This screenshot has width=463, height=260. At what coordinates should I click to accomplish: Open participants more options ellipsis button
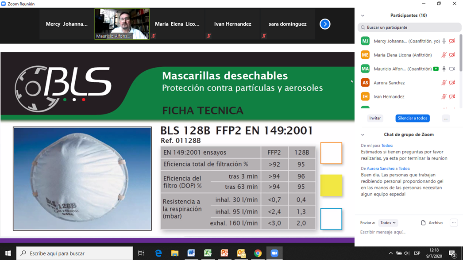[446, 119]
